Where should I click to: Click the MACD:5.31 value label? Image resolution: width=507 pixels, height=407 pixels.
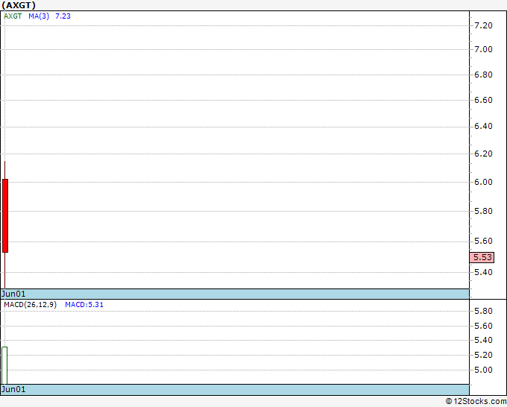[x=84, y=305]
